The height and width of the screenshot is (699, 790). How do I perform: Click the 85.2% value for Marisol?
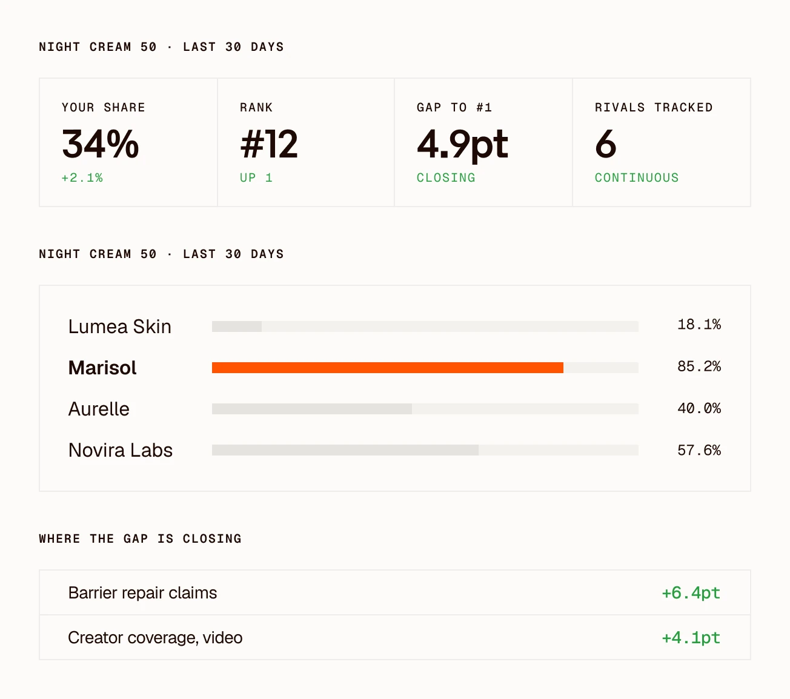[x=699, y=366]
